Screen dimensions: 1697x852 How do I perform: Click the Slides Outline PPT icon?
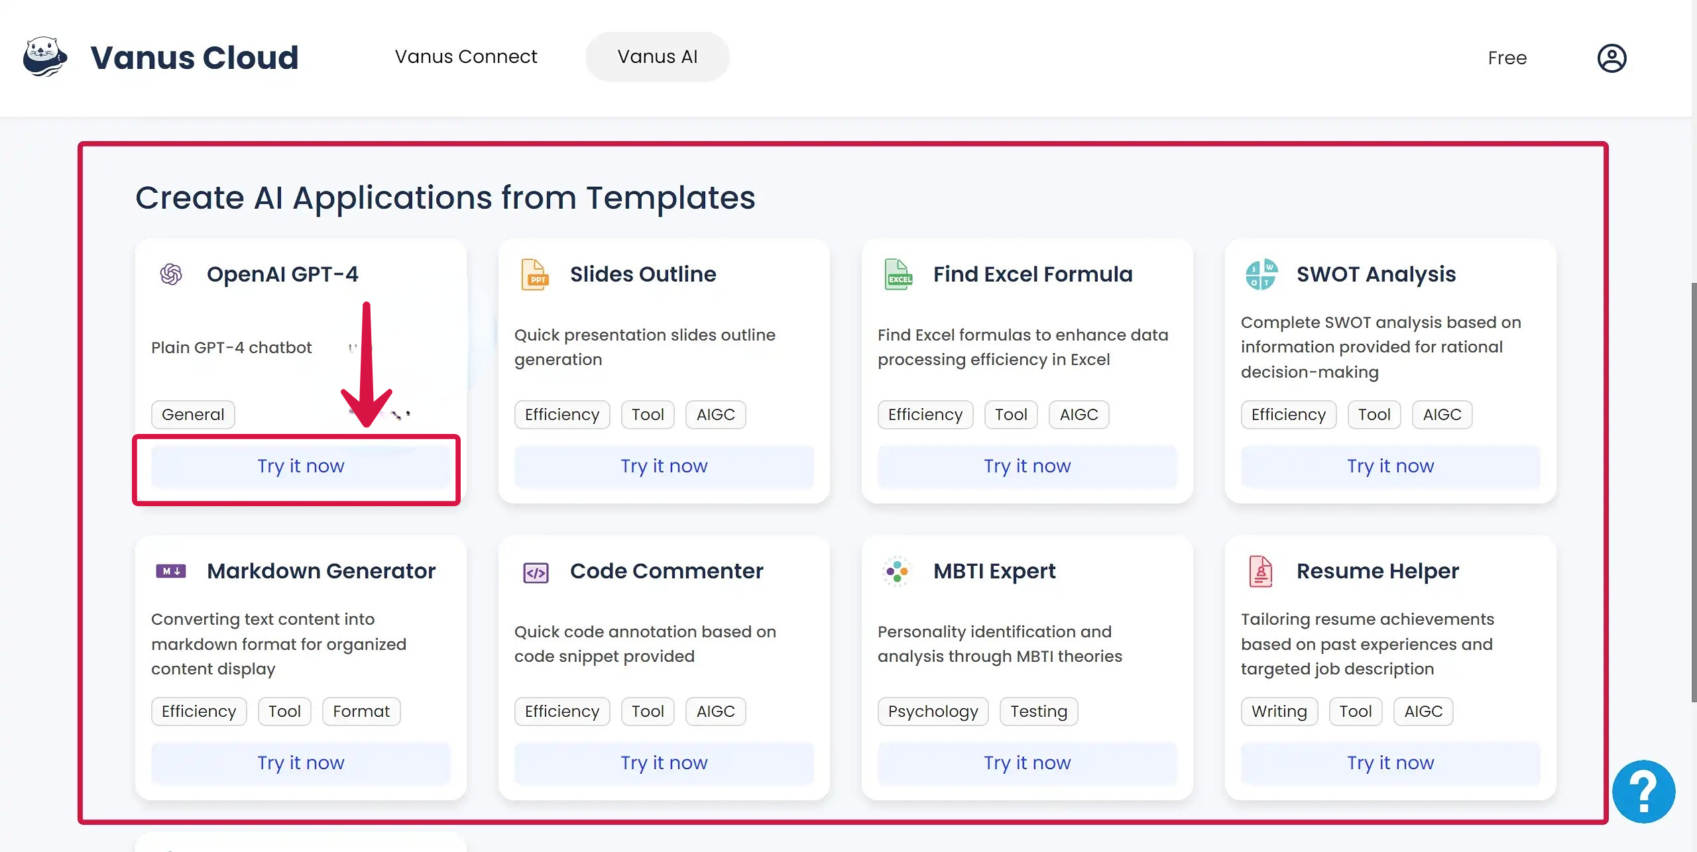tap(535, 274)
